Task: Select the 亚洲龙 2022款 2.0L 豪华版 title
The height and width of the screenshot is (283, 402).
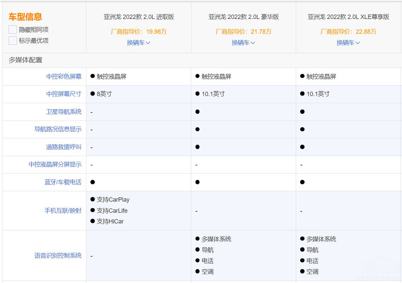Action: (243, 17)
